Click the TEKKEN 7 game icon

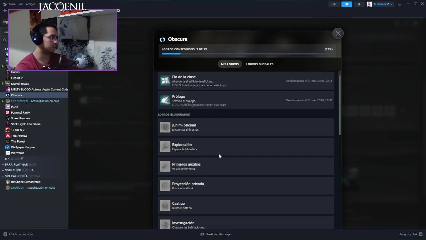[x=8, y=130]
